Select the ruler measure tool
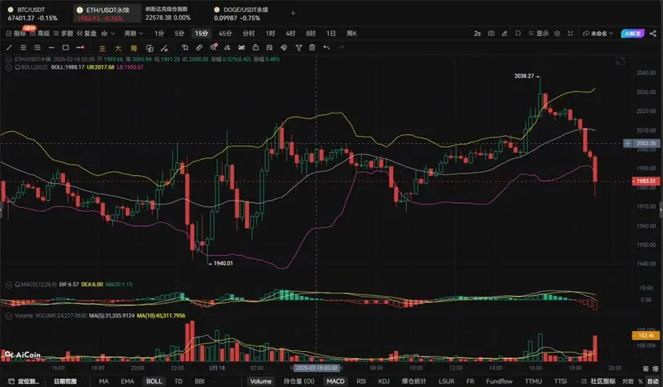Screen dimensions: 663x387 pos(199,48)
